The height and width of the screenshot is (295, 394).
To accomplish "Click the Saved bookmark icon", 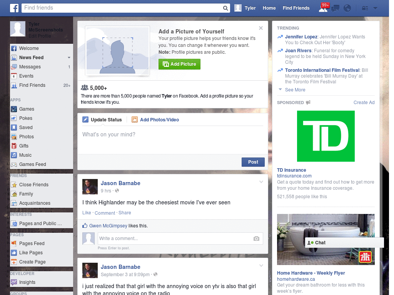I will (14, 128).
